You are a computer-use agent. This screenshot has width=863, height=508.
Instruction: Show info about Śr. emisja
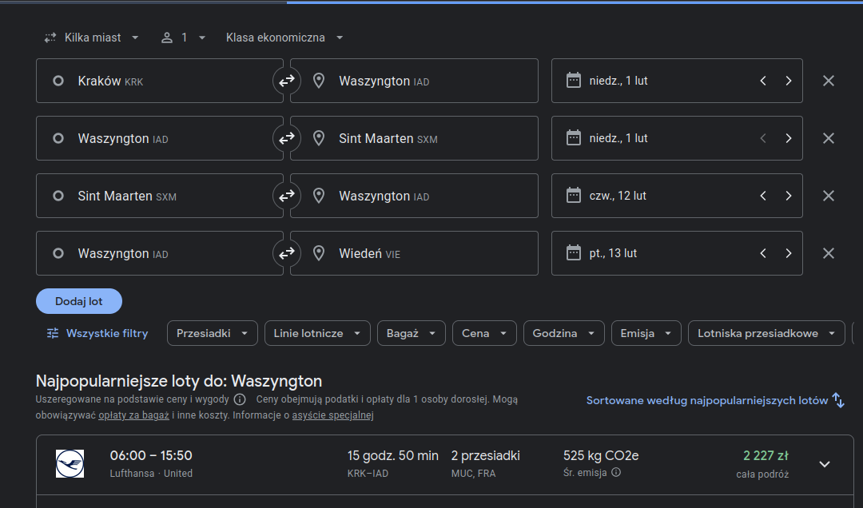coord(616,472)
